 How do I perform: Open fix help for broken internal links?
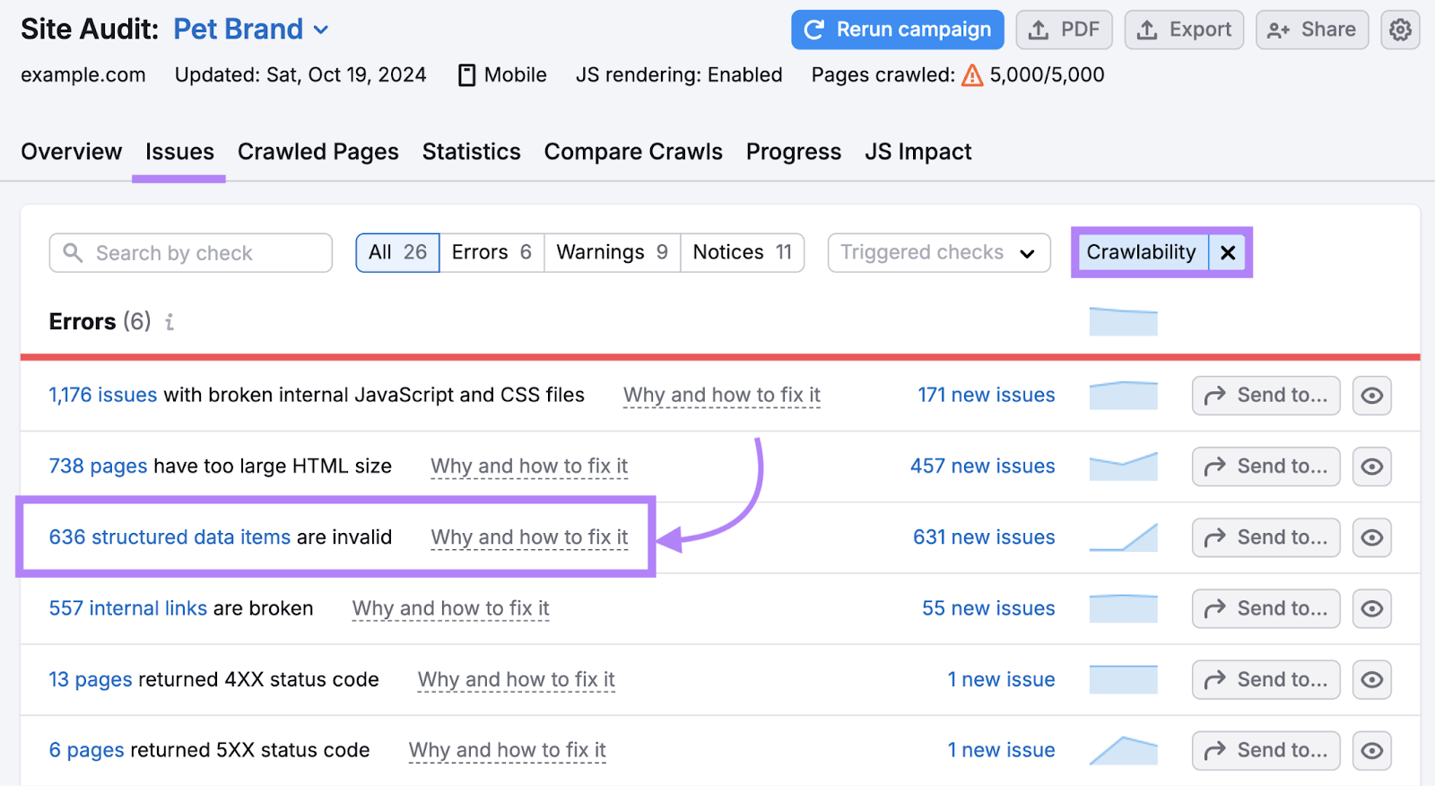pyautogui.click(x=451, y=608)
